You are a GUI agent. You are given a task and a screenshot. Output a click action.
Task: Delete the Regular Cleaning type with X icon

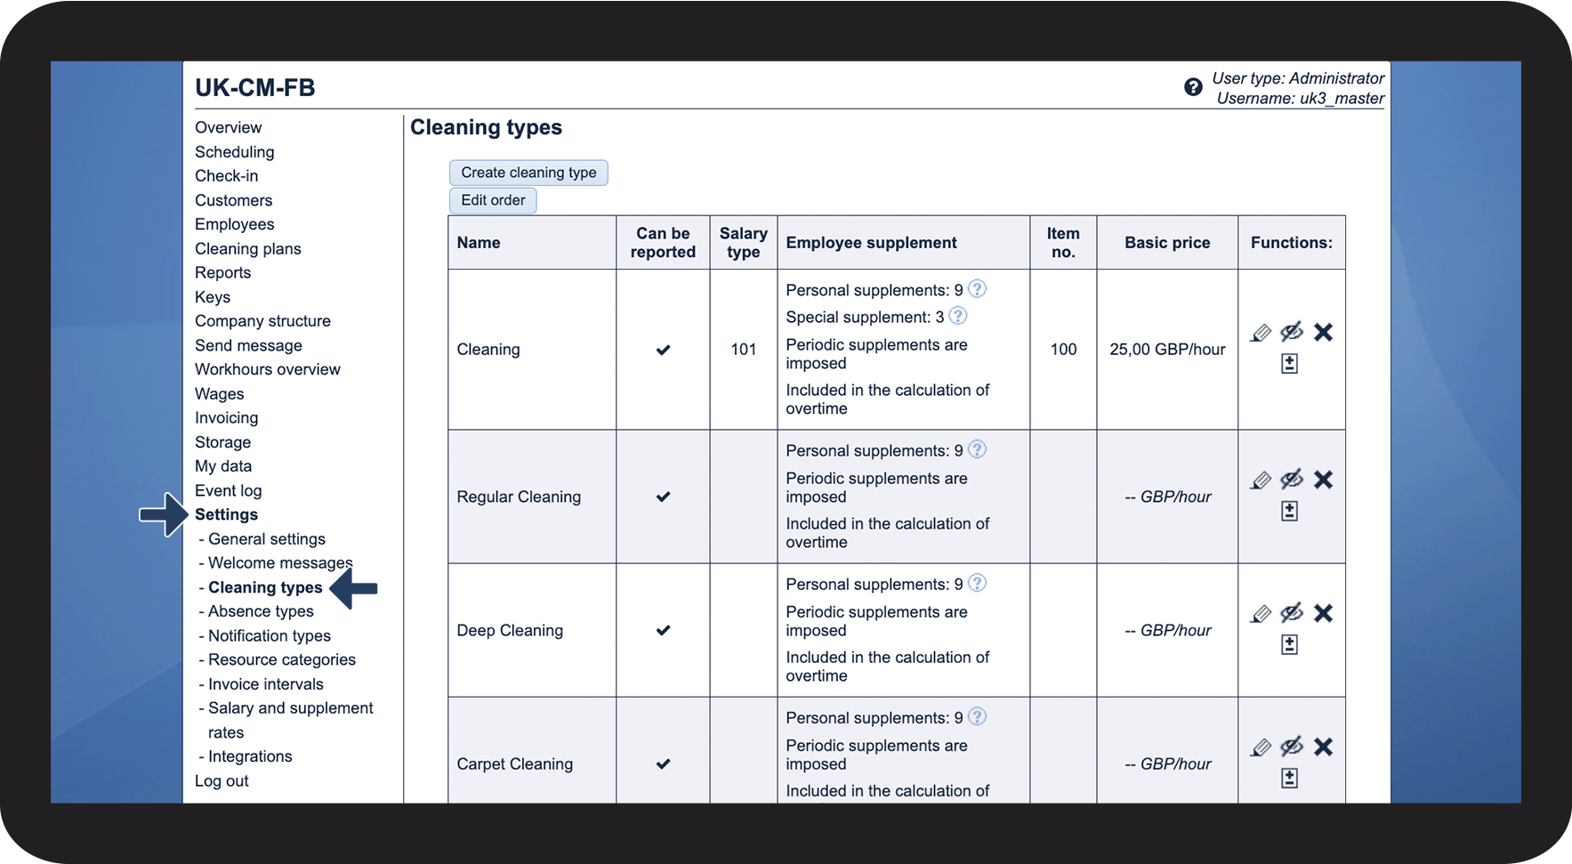coord(1323,480)
